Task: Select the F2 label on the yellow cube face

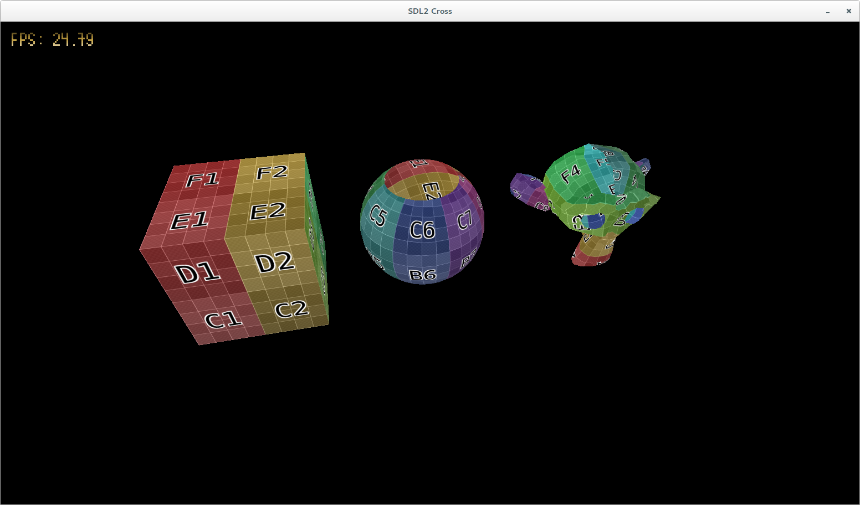Action: pos(273,171)
